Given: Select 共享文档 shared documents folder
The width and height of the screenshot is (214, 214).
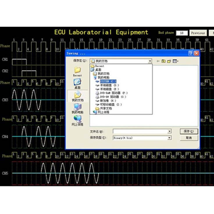Looking at the screenshot, I should coord(106,108).
